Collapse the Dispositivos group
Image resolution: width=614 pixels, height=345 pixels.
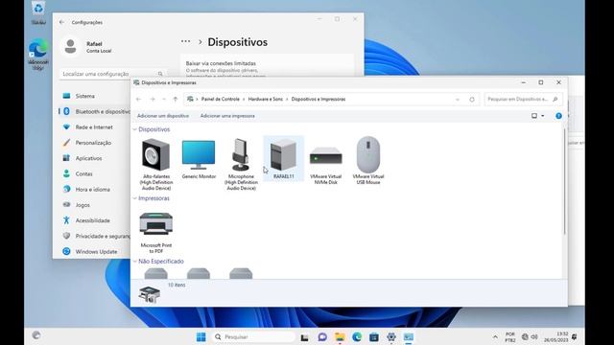[x=134, y=129]
